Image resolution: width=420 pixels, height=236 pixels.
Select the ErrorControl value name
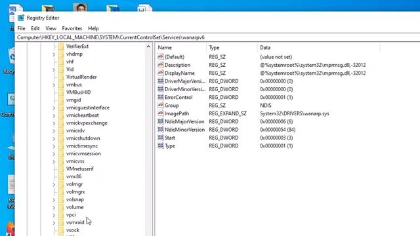(x=178, y=98)
